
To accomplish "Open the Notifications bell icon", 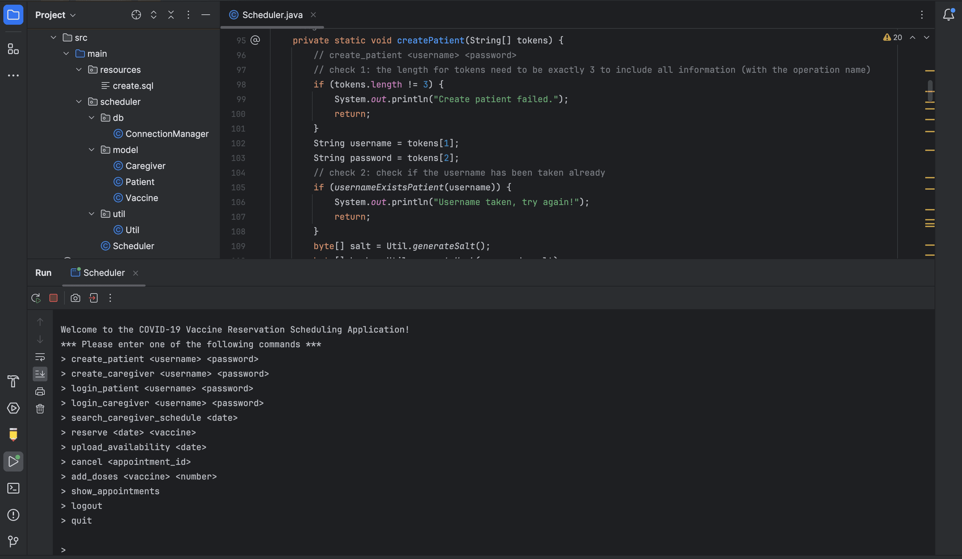I will 949,15.
